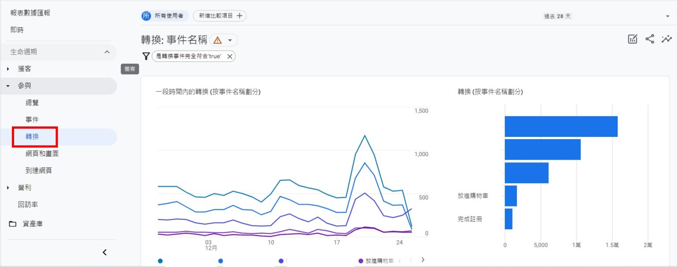Remove the 是轉換事件完全符合'true' filter chip
Viewport: 677px width, 267px height.
coord(230,56)
